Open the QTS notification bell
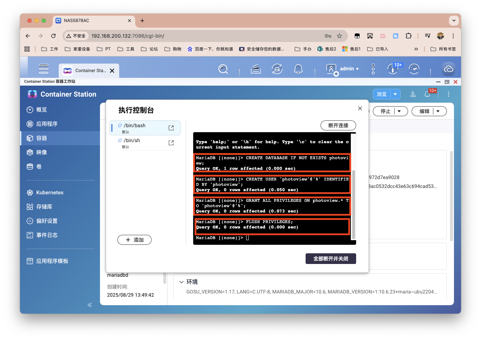Image resolution: width=481 pixels, height=340 pixels. [x=298, y=69]
